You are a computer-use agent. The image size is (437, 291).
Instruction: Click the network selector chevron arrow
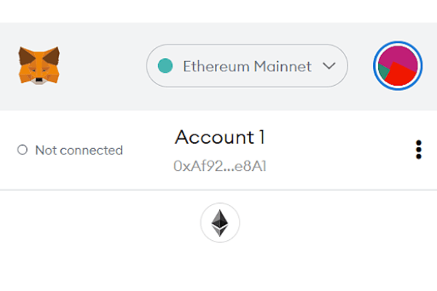[x=328, y=66]
